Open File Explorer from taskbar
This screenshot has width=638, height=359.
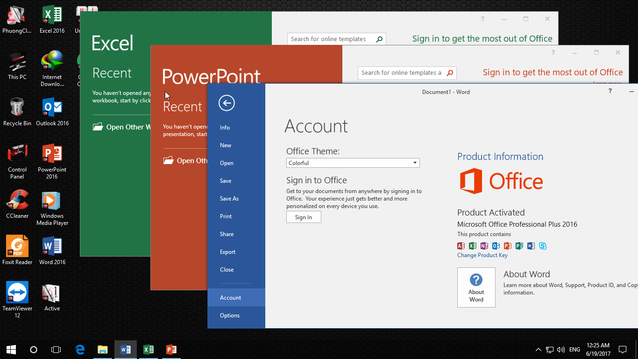103,349
